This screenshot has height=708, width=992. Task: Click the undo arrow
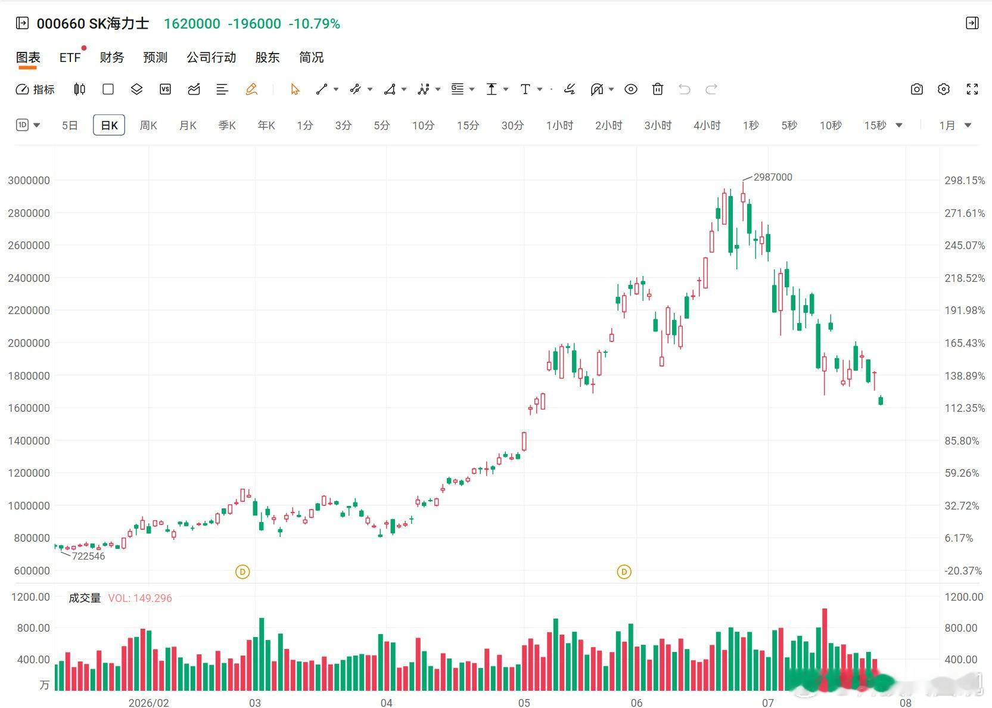click(685, 89)
